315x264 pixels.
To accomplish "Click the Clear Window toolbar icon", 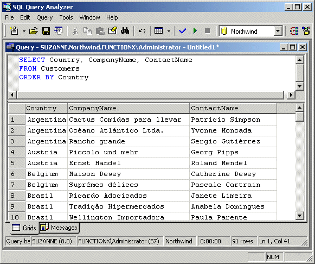I will [x=113, y=31].
